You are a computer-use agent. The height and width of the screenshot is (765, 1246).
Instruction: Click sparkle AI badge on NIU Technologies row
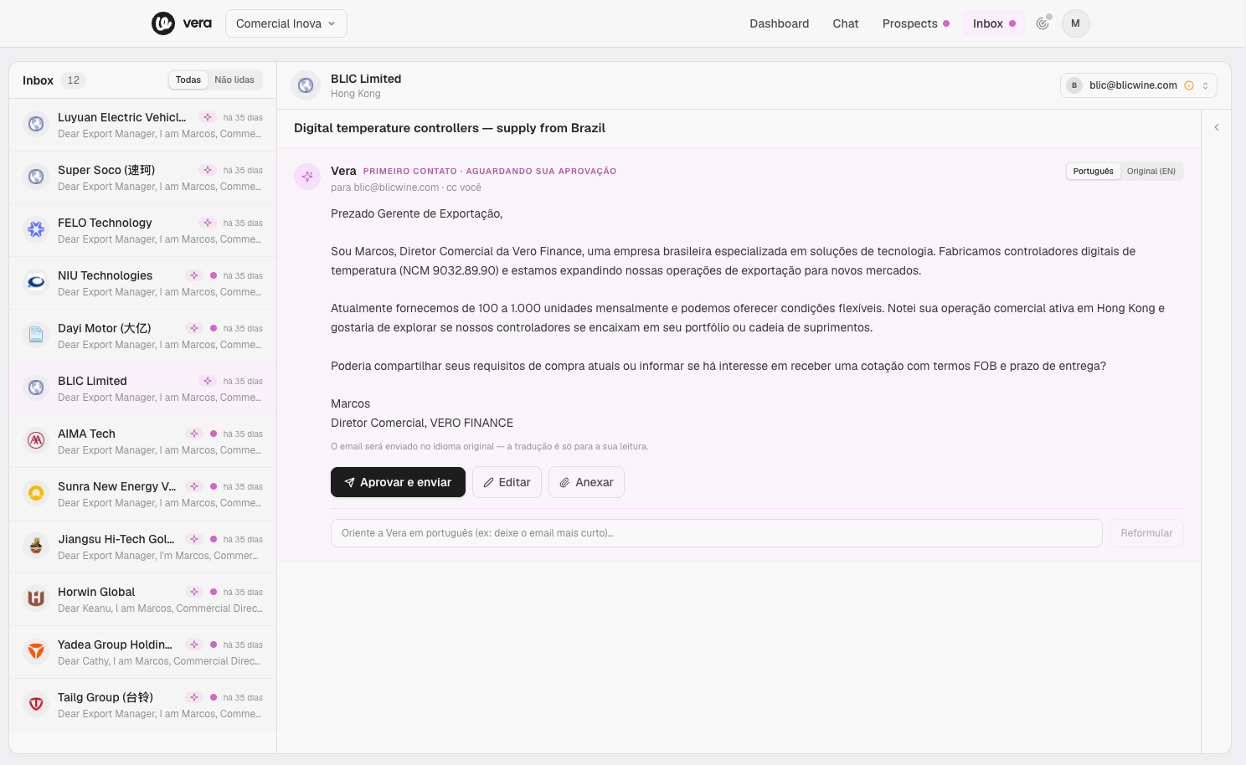[x=194, y=275]
